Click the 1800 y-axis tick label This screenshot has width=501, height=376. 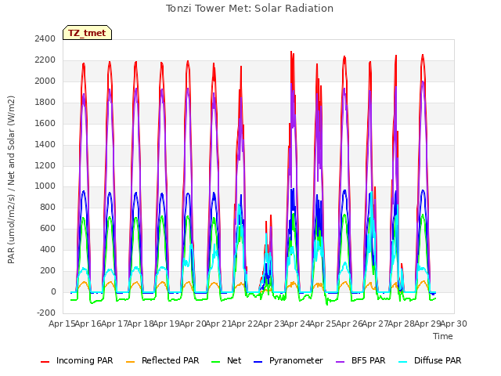(45, 102)
